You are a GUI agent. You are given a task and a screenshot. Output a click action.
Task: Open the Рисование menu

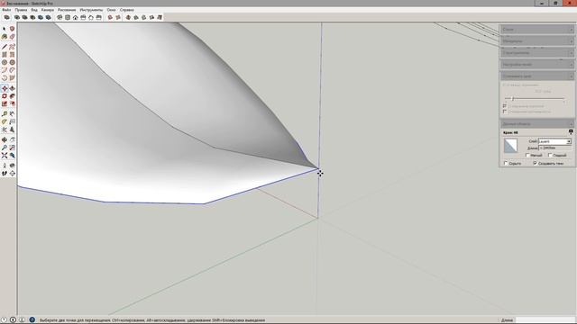coord(67,10)
